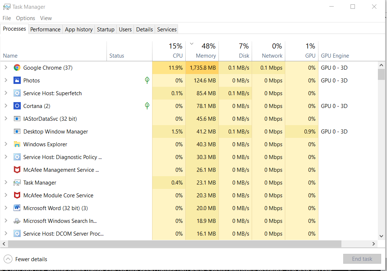Click the horizontal scrollbar right arrow
387x271 pixels.
[x=374, y=244]
